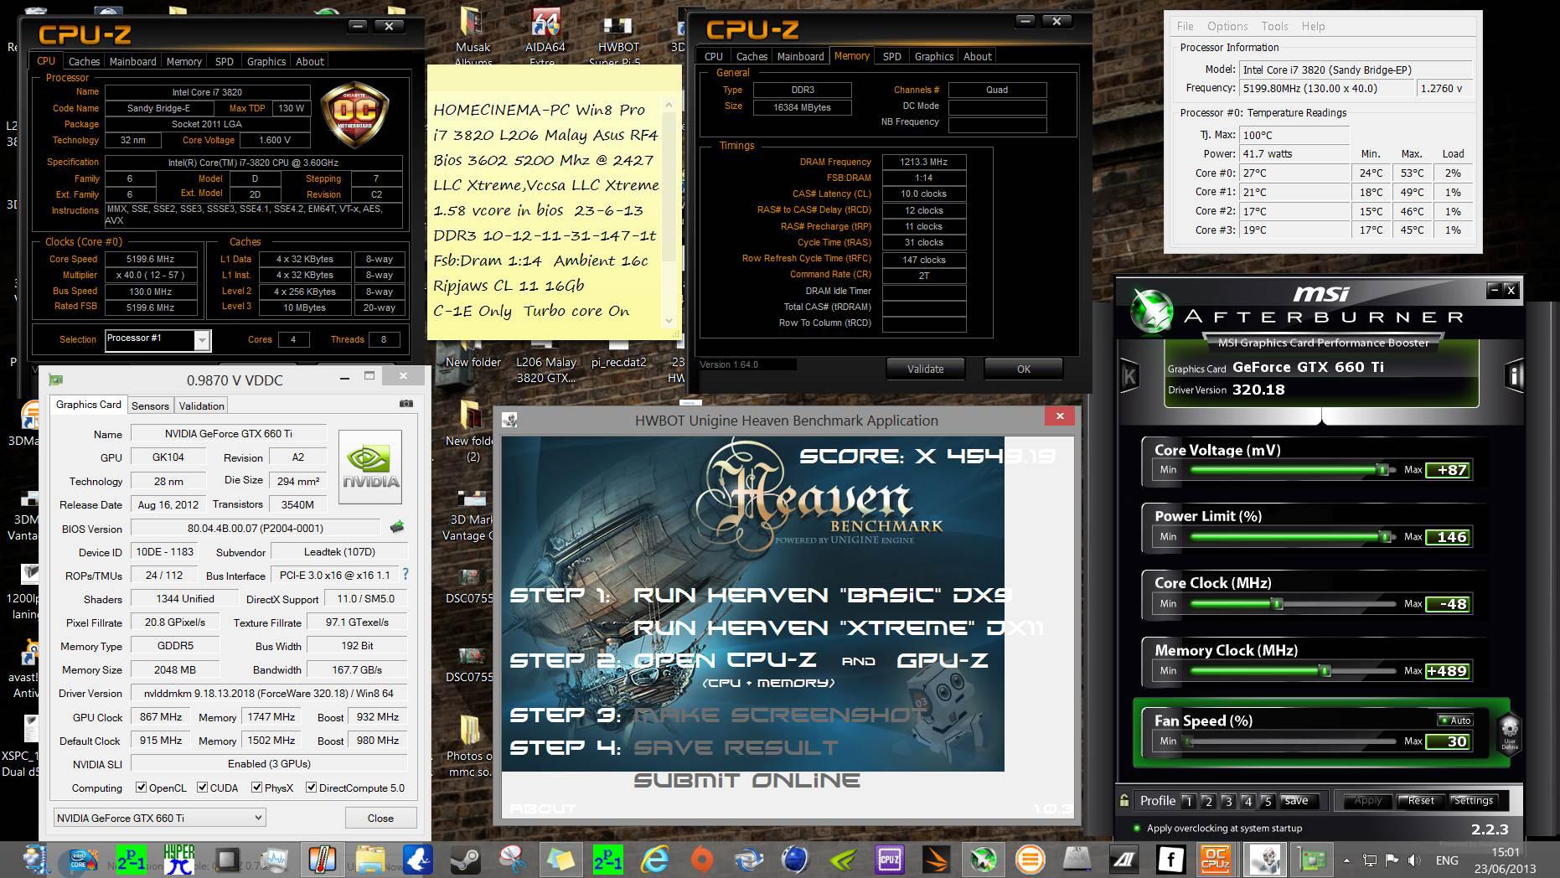
Task: Click the Close button in GPU-Z
Action: coord(380,818)
